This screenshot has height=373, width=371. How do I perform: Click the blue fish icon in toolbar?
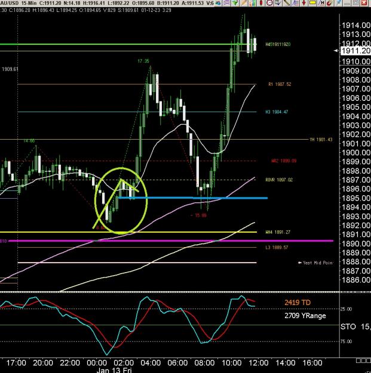[x=217, y=2]
